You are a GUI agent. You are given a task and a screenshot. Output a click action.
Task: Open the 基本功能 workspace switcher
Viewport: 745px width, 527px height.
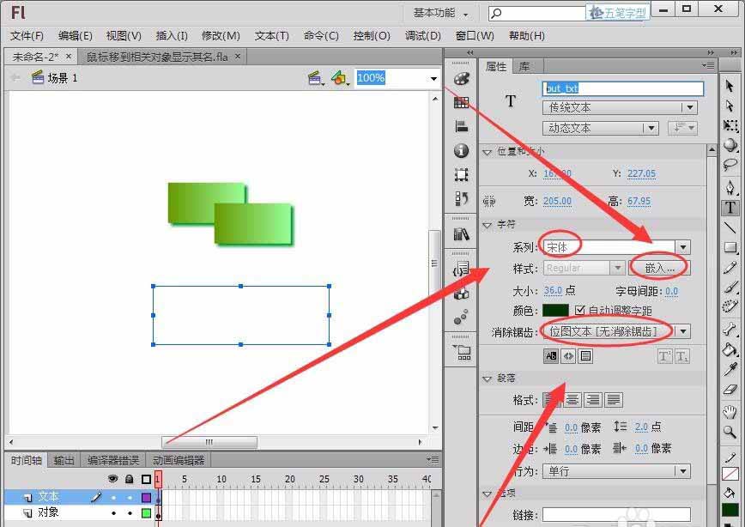[440, 13]
